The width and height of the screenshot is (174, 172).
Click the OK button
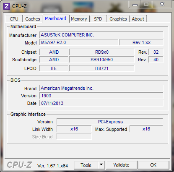(153, 165)
